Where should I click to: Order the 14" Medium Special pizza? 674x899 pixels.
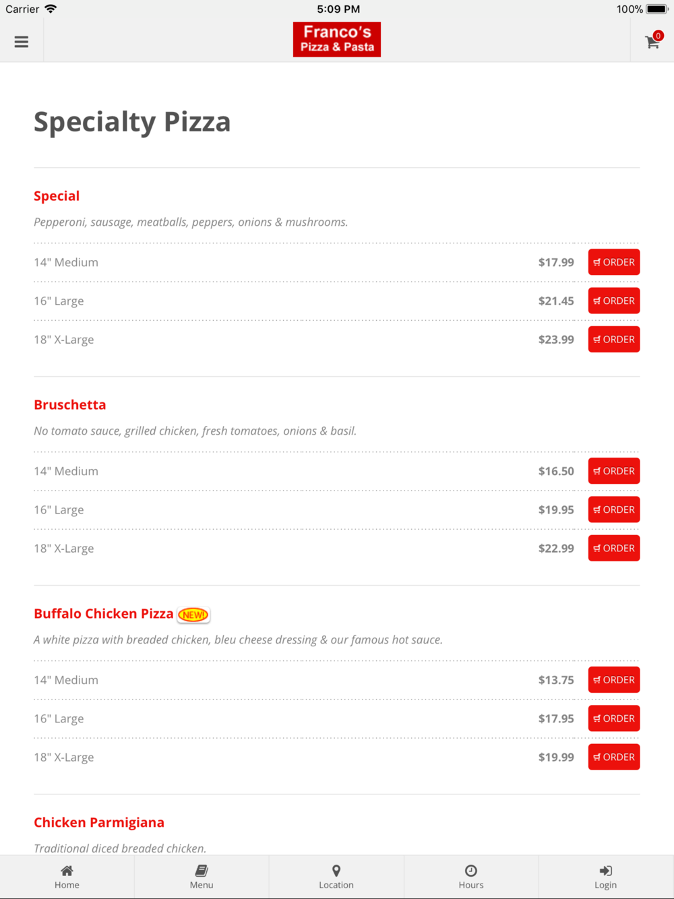click(x=614, y=262)
